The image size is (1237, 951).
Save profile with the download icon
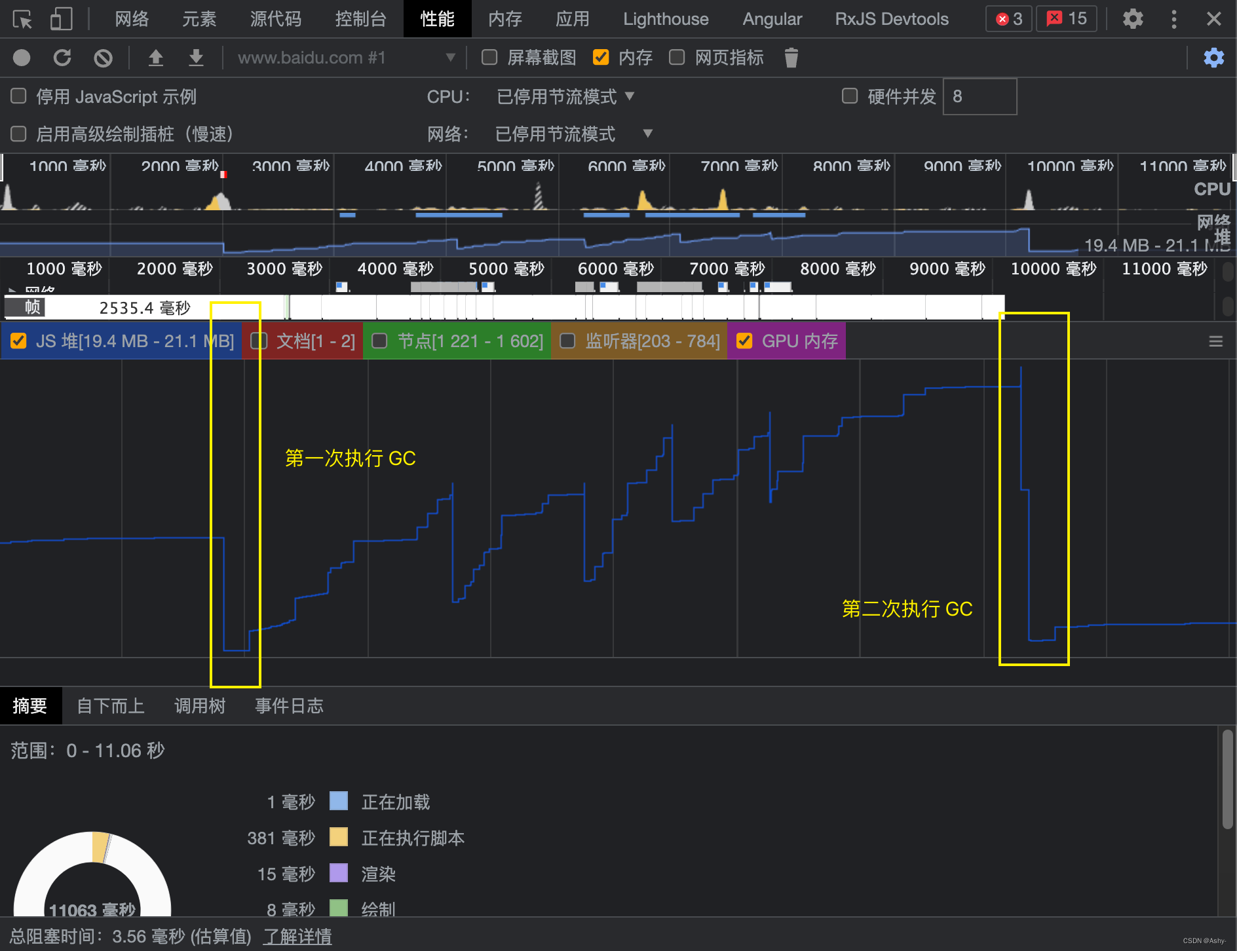pos(196,58)
